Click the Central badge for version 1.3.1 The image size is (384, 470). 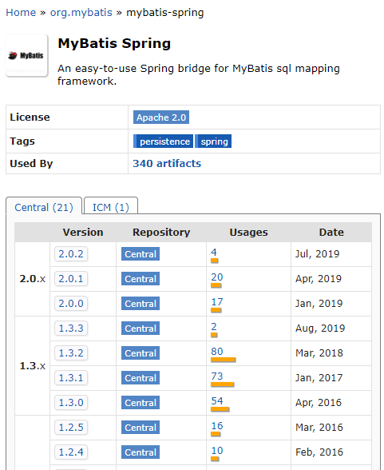click(141, 378)
